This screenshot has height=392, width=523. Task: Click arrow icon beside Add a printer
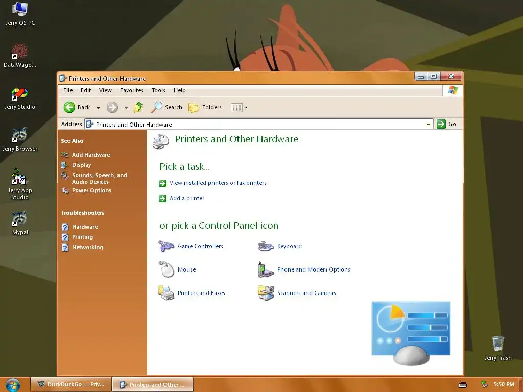click(x=162, y=199)
